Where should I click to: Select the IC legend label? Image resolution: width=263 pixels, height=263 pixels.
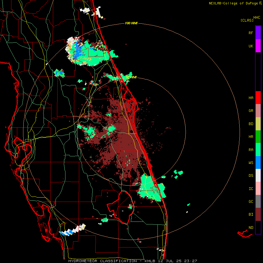(251, 188)
